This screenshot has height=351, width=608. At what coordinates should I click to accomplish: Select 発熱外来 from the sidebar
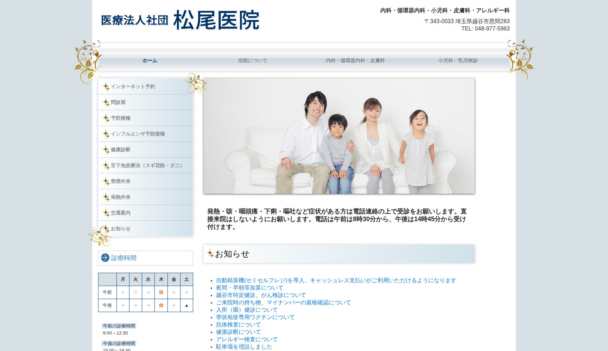tap(120, 197)
